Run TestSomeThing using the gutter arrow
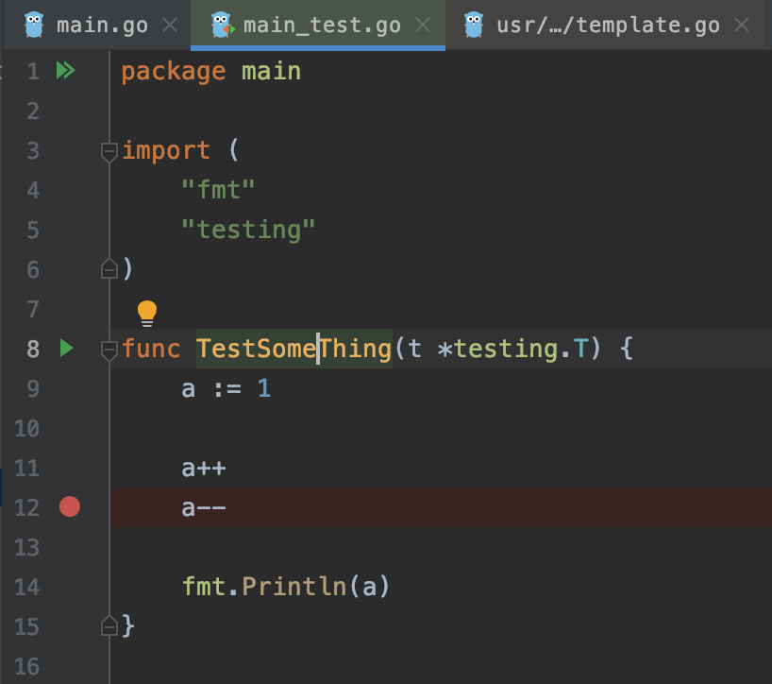Screen dimensions: 772x684 65,349
